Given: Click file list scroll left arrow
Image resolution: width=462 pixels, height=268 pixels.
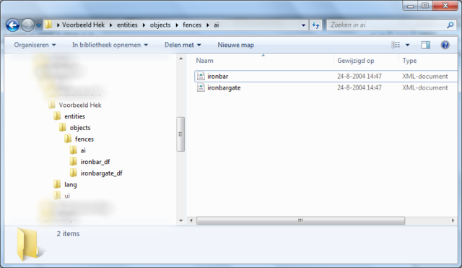Looking at the screenshot, I should pos(191,220).
